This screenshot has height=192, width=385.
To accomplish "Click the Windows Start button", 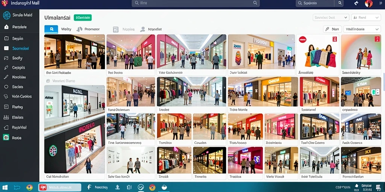I will (x=5, y=187).
